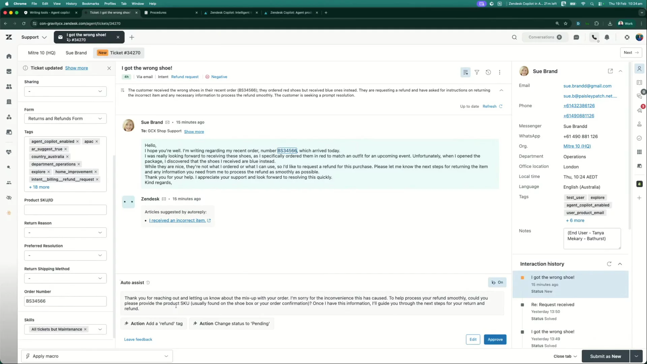Remove the apac tag

click(x=97, y=142)
